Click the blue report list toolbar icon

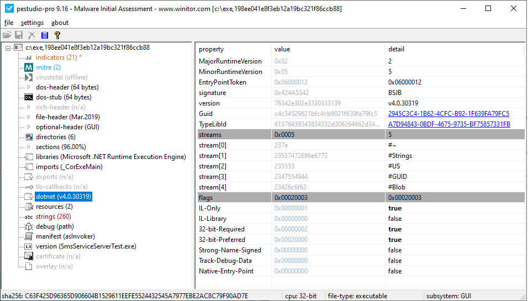coord(44,35)
